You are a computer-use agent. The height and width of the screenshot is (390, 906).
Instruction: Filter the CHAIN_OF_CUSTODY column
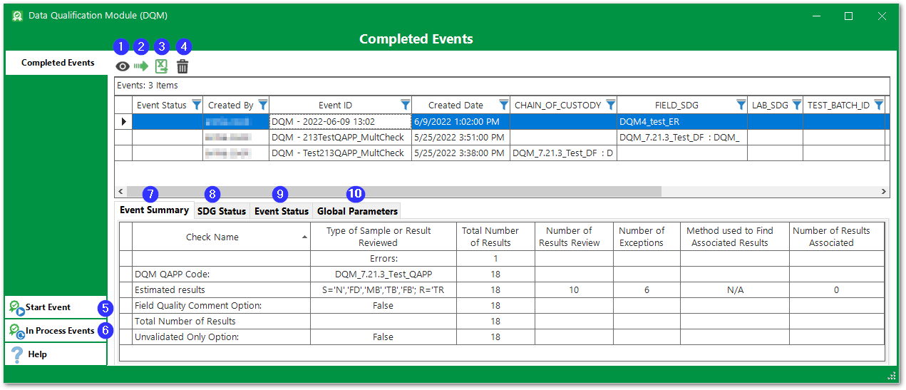(610, 105)
